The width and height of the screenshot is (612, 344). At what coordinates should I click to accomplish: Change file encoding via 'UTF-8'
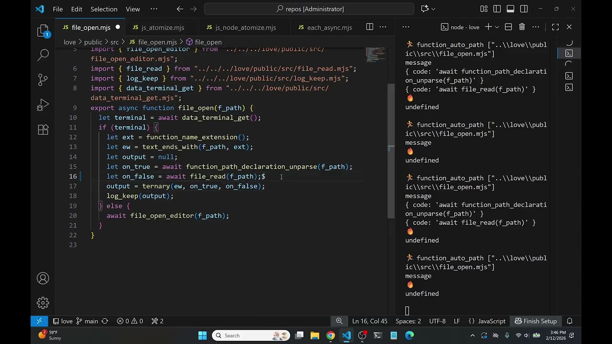tap(437, 321)
